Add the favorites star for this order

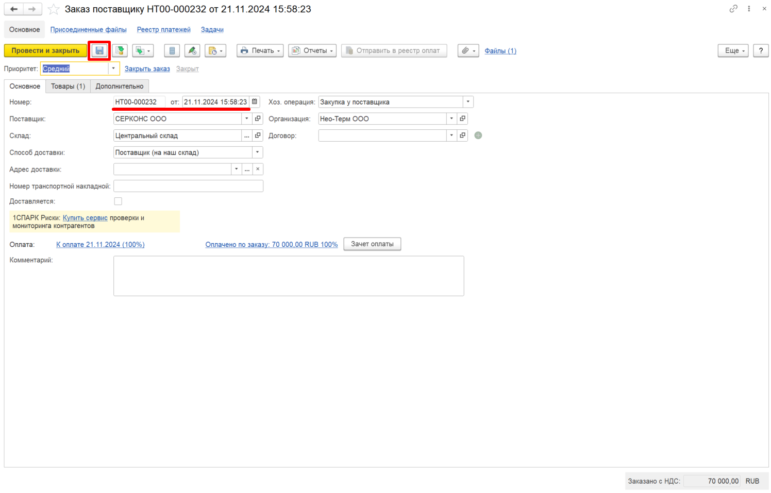(x=54, y=9)
